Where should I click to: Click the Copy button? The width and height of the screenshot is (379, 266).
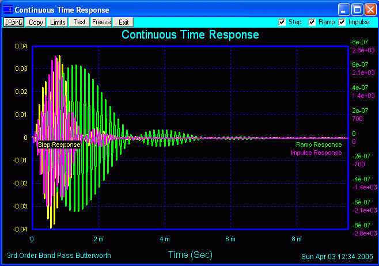coord(36,22)
